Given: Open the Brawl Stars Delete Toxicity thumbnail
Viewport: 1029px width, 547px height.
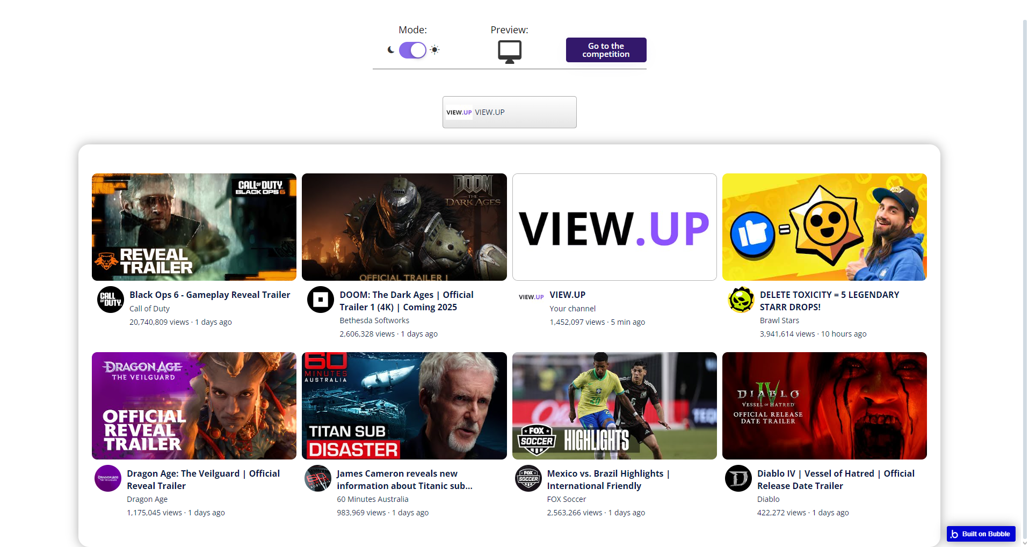Looking at the screenshot, I should tap(824, 227).
